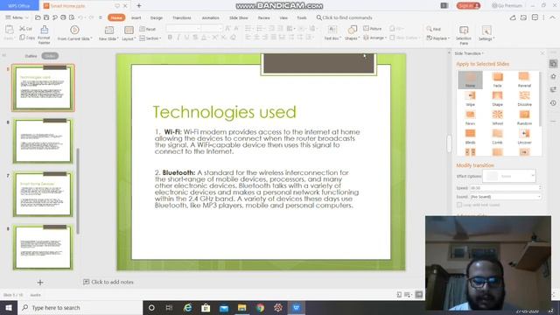Screen dimensions: 560x315
Task: Switch to the Insert tab
Action: [136, 17]
